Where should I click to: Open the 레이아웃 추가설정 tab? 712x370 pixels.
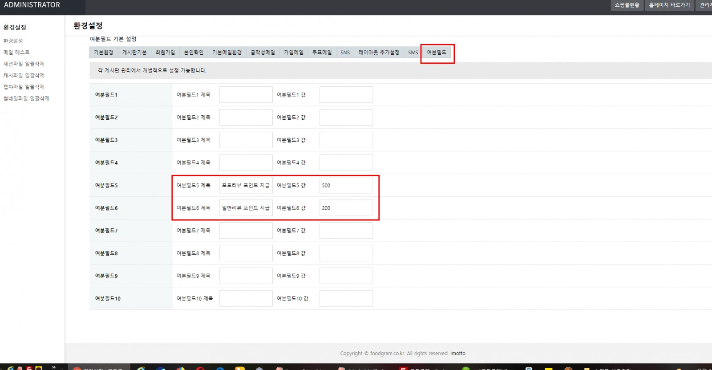379,53
